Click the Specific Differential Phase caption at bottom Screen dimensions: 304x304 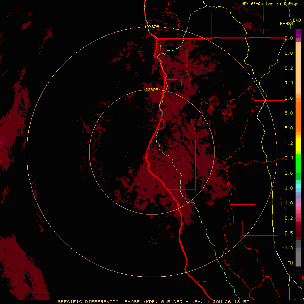click(153, 302)
